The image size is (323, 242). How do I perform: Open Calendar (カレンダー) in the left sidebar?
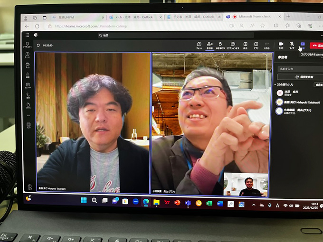tap(28, 85)
